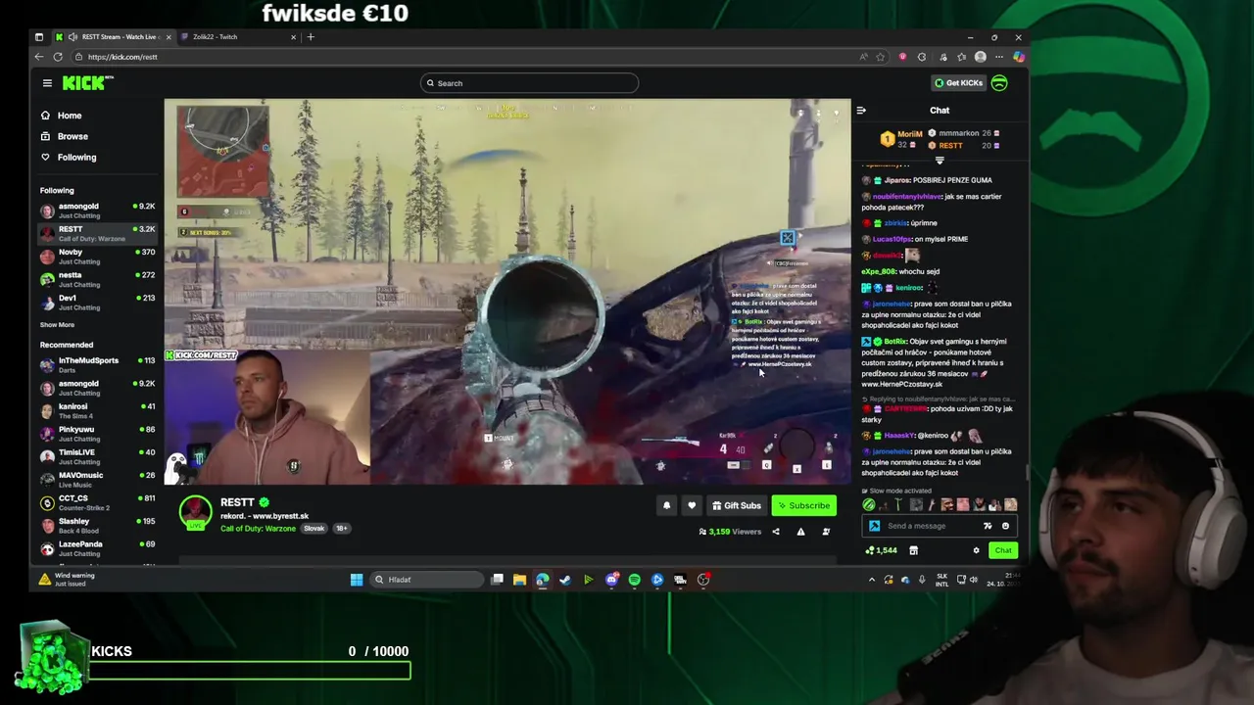This screenshot has height=705, width=1254.
Task: Toggle follow heart for RESTT
Action: coord(692,505)
